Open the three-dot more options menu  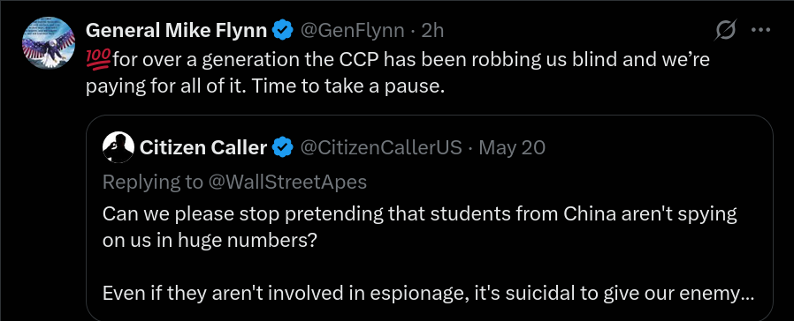point(760,30)
